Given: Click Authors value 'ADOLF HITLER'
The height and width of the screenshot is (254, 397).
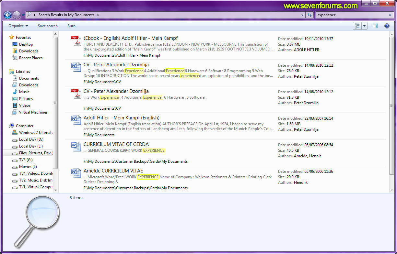Looking at the screenshot, I should (307, 50).
